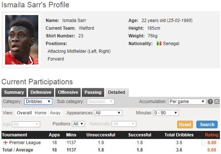Switch to the Summary tab
The image size is (221, 154).
pos(14,92)
